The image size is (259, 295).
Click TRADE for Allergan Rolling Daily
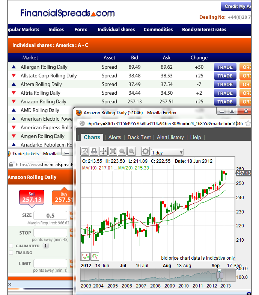225,67
